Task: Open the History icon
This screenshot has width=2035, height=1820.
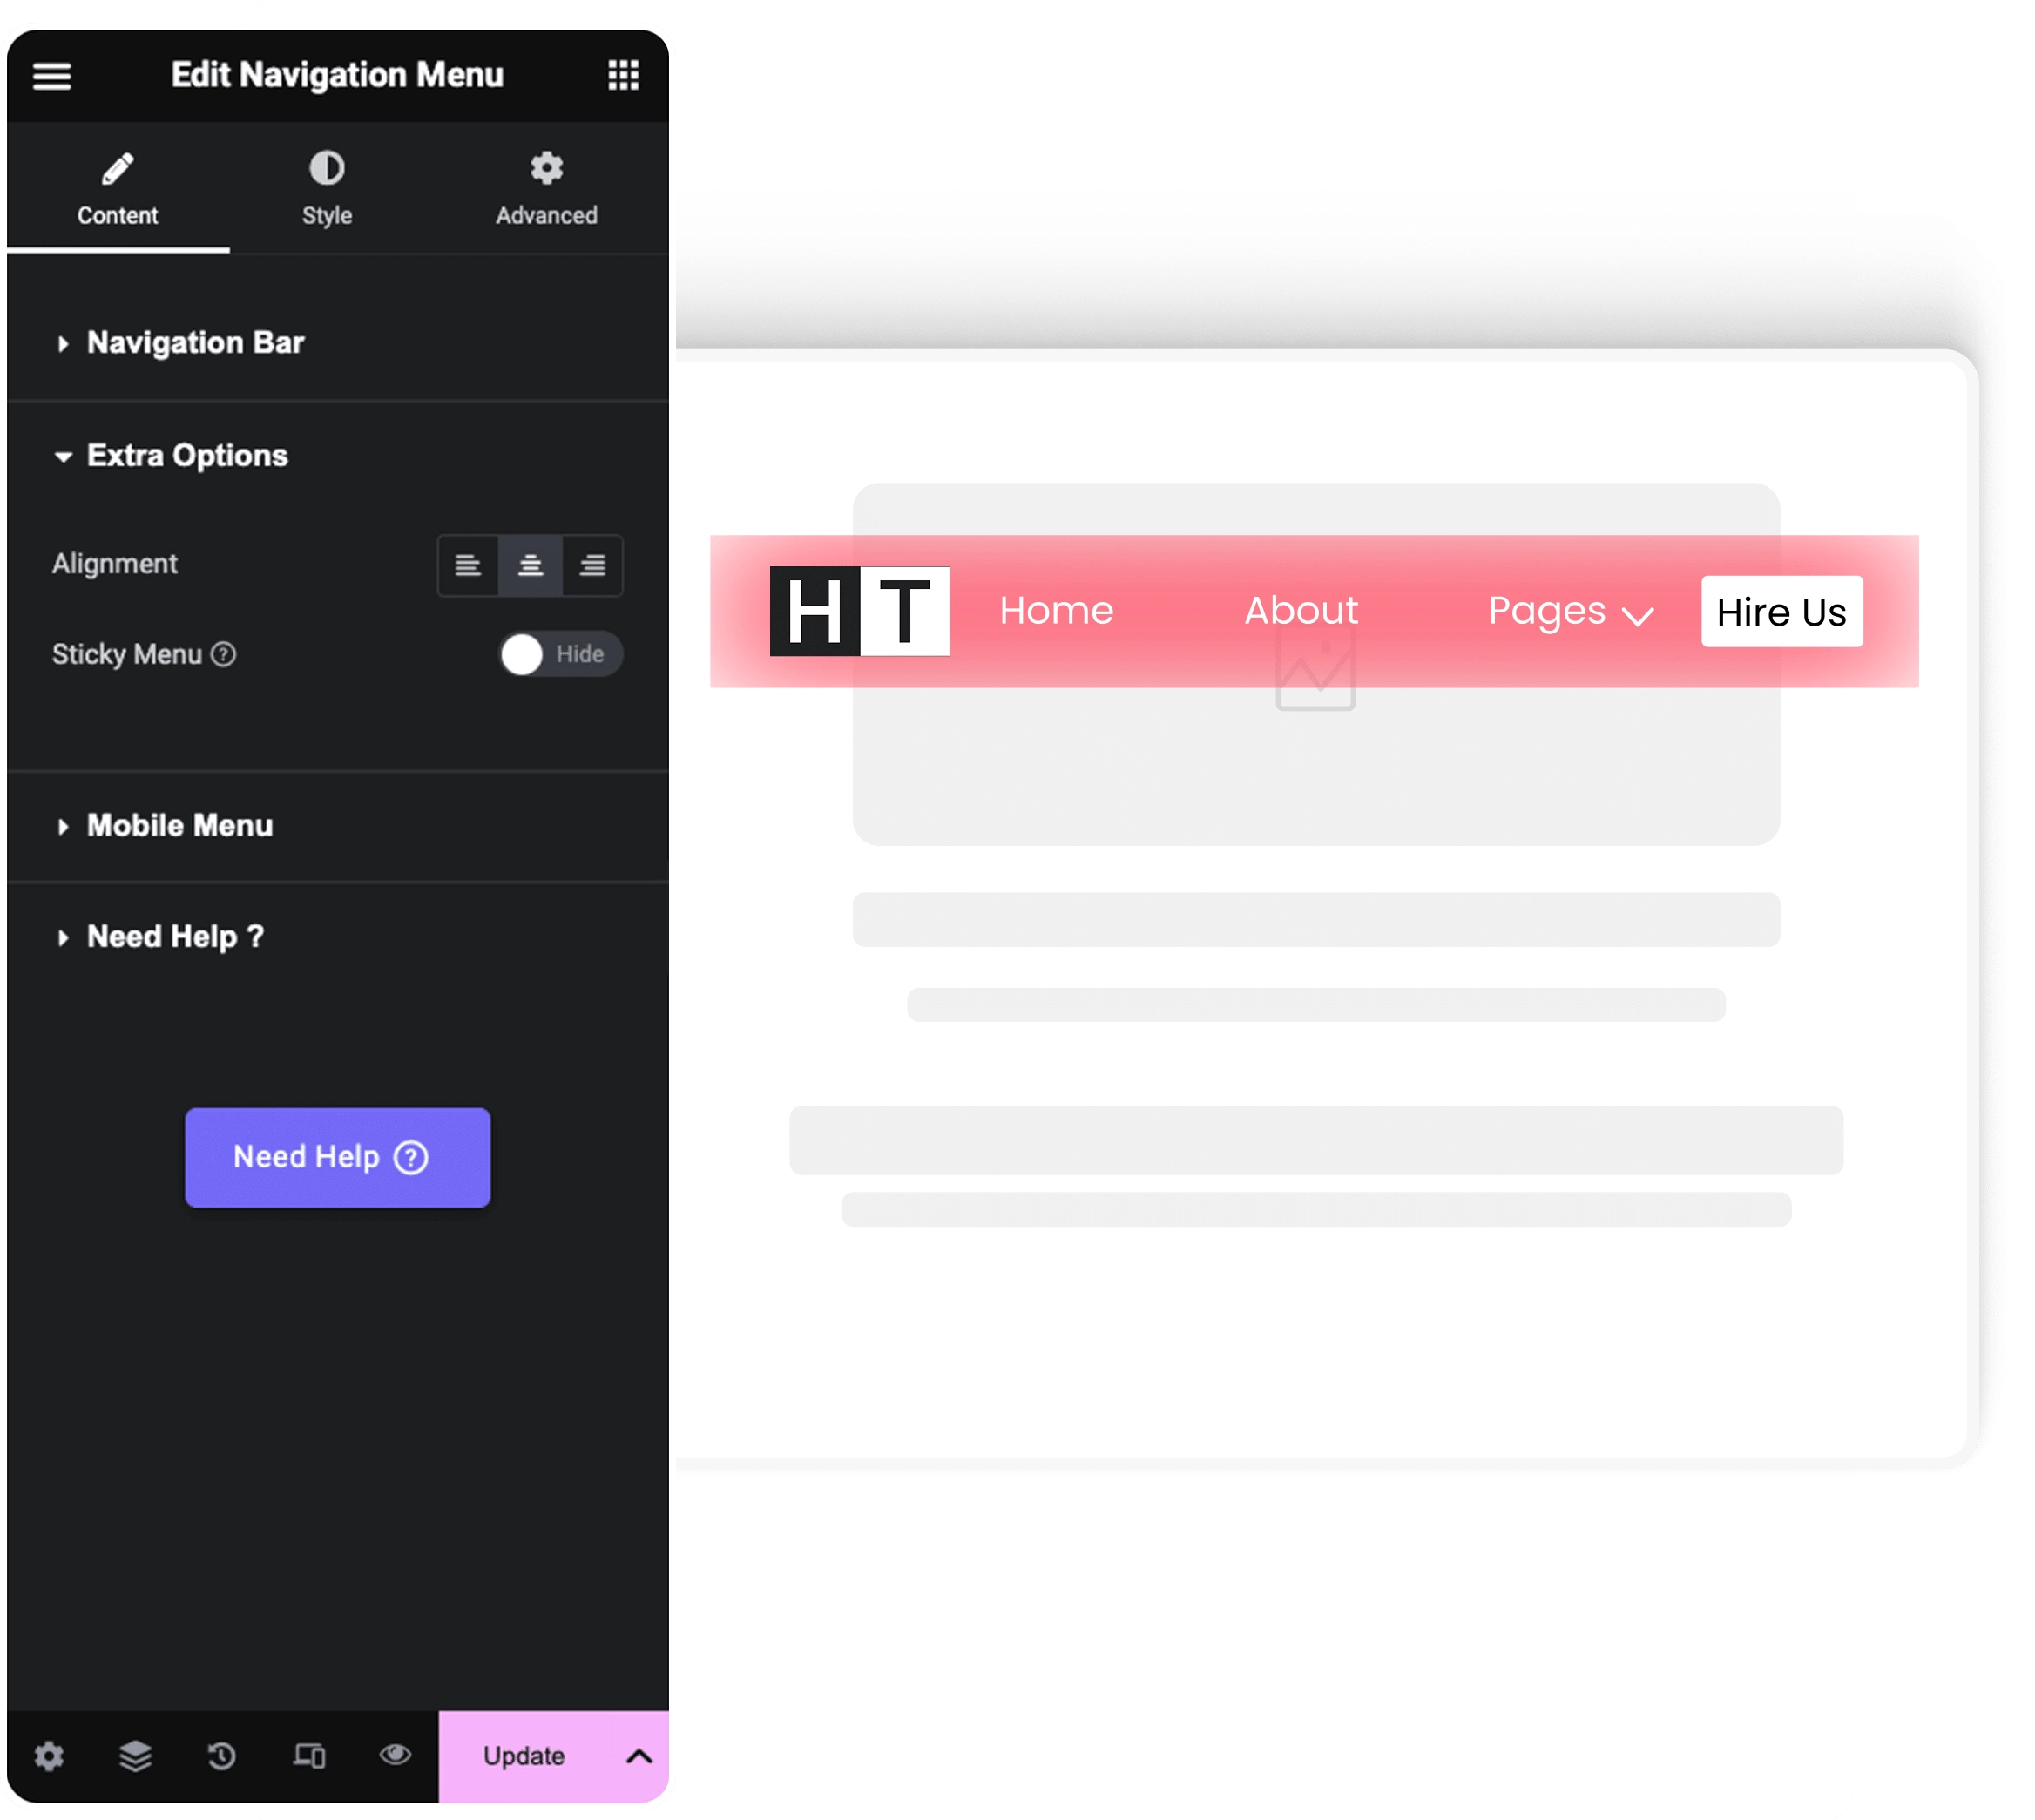Action: pos(221,1755)
